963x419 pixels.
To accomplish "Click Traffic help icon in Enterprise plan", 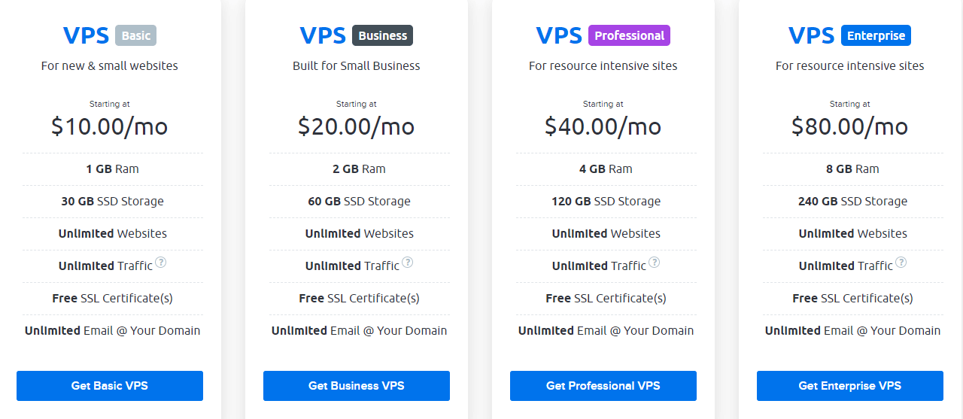I will (x=901, y=263).
